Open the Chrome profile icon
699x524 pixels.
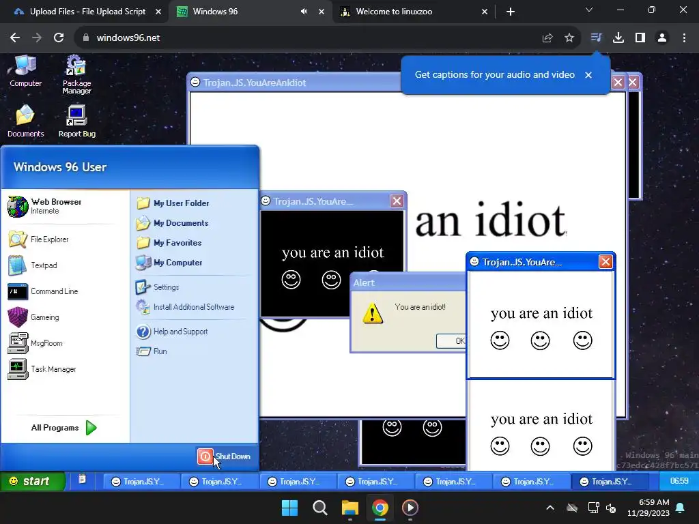point(662,38)
